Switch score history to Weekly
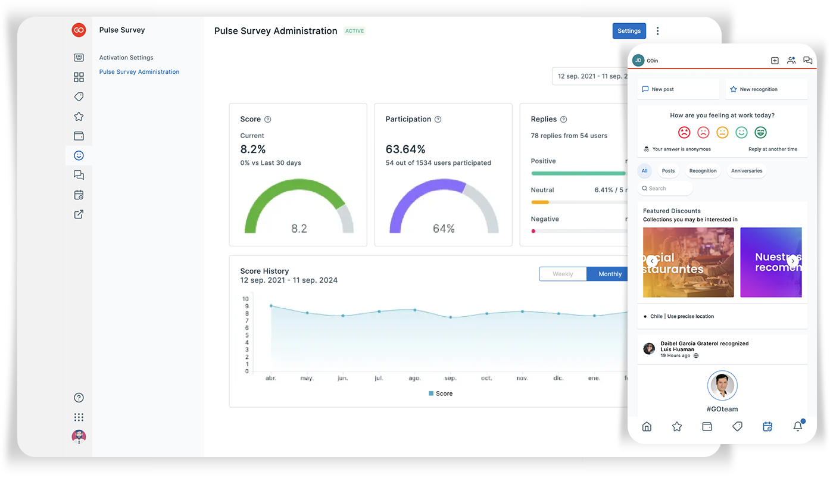830x478 pixels. click(563, 274)
